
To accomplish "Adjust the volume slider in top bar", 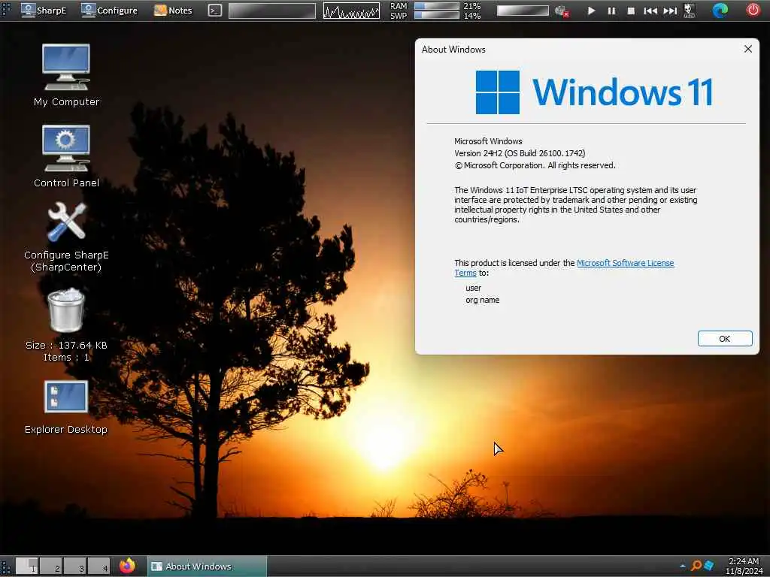I will [x=523, y=11].
